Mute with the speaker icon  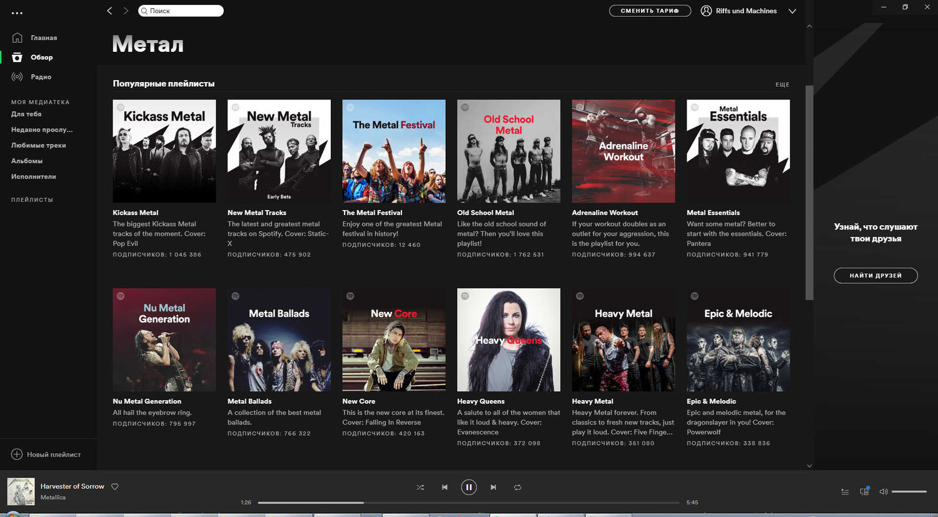(884, 491)
